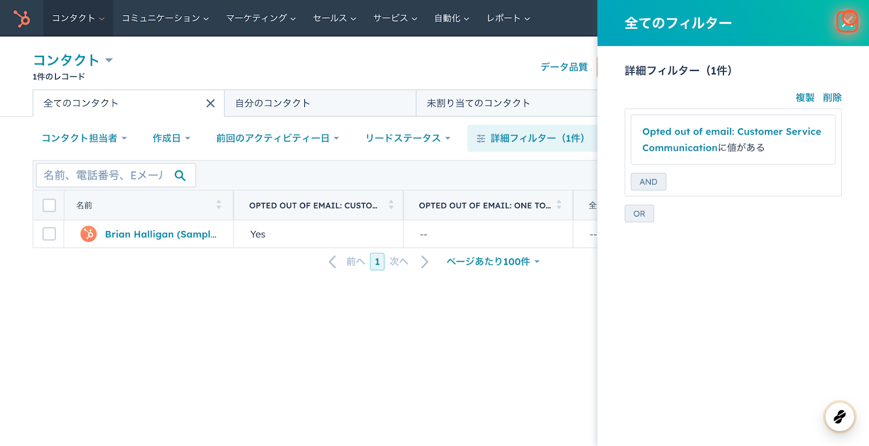Open the コンタクト navigation menu
The image size is (869, 446).
78,18
